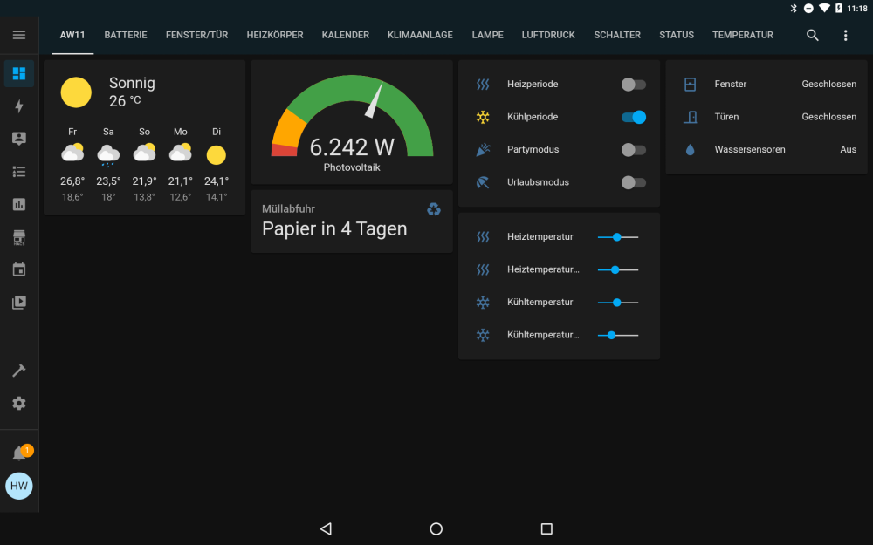Open the hamburger sidebar menu
This screenshot has height=545, width=873.
(19, 35)
